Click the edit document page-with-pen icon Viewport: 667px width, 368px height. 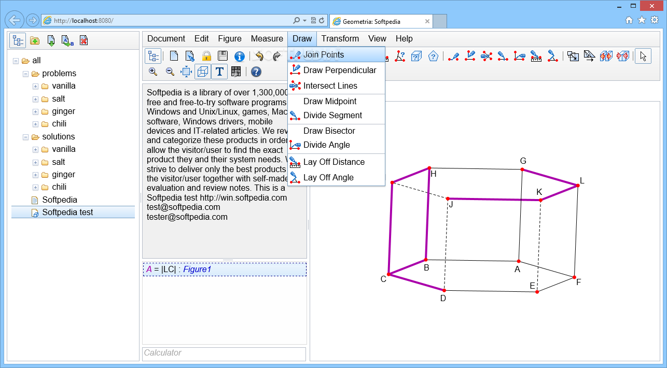190,56
